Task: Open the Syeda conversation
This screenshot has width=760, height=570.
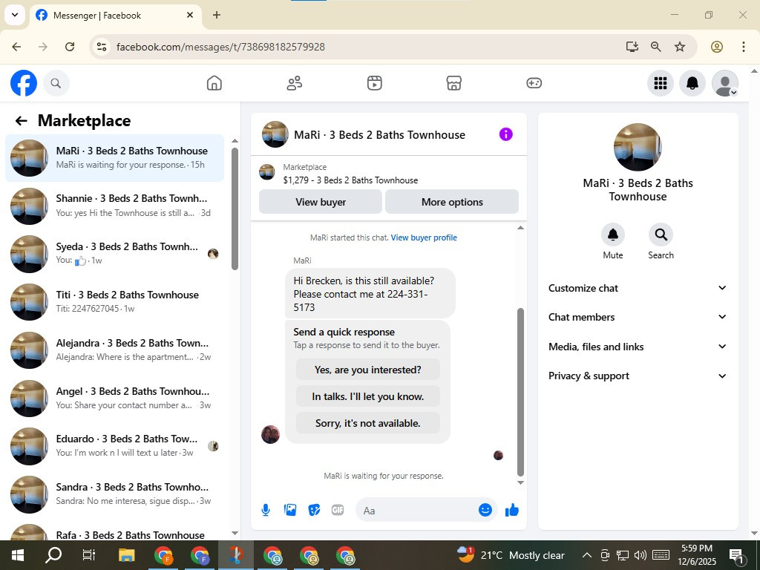Action: point(115,254)
